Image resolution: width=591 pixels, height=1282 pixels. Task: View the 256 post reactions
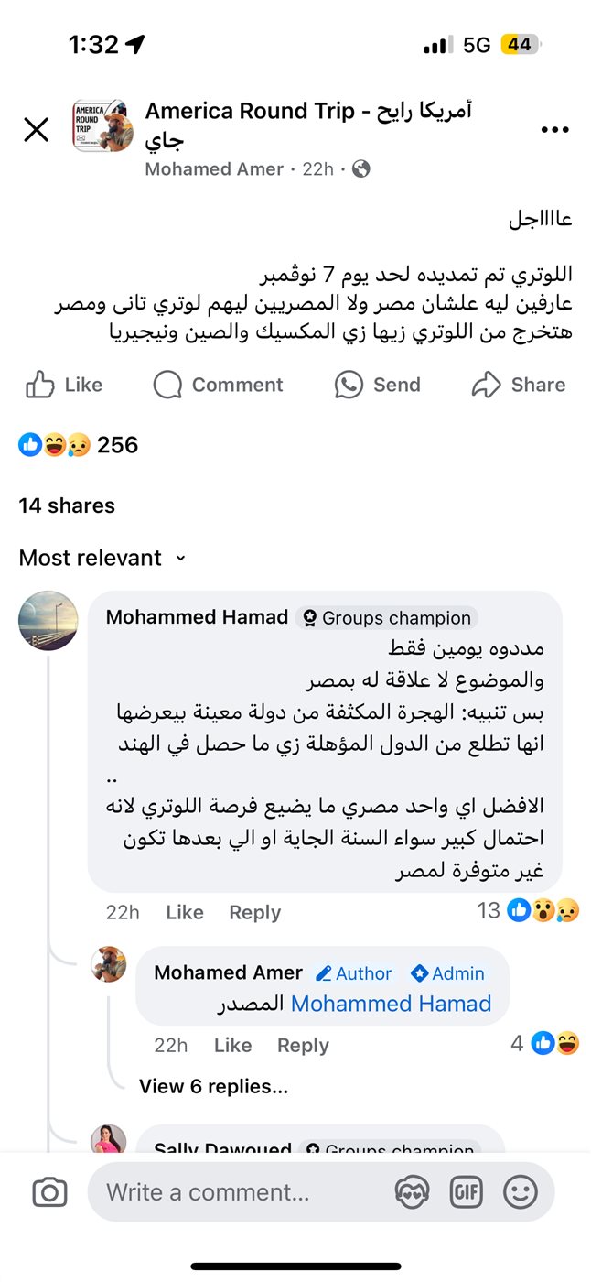[x=79, y=445]
